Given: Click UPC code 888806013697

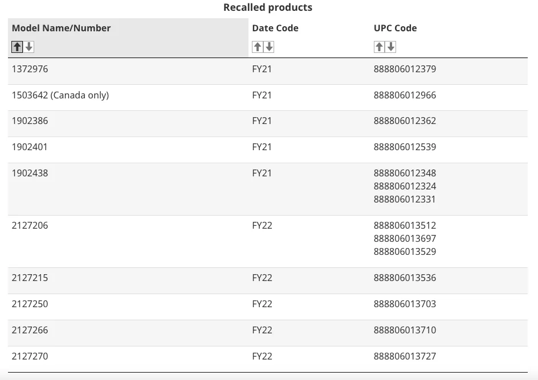Looking at the screenshot, I should tap(405, 238).
